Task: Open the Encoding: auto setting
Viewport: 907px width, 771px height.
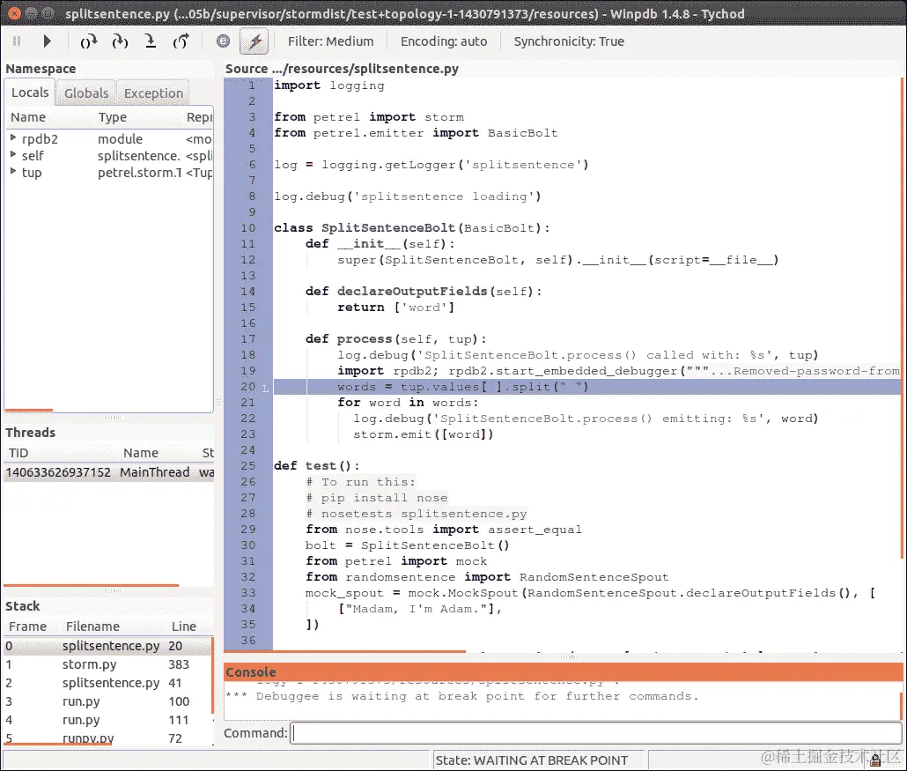Action: click(x=444, y=41)
